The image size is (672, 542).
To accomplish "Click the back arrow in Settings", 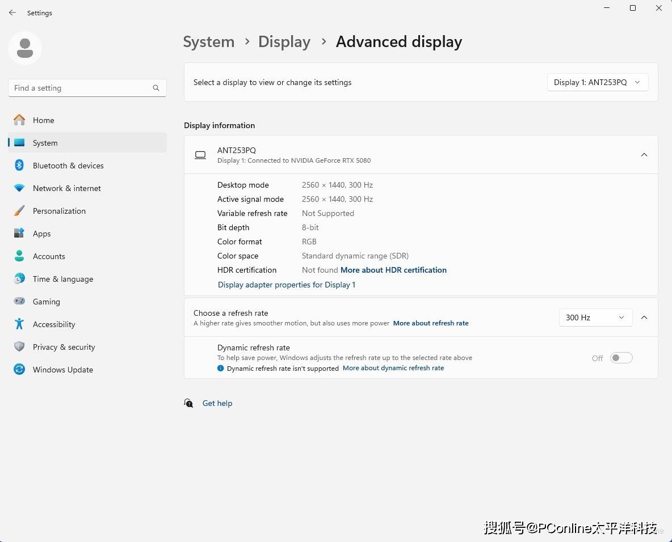I will coord(12,12).
